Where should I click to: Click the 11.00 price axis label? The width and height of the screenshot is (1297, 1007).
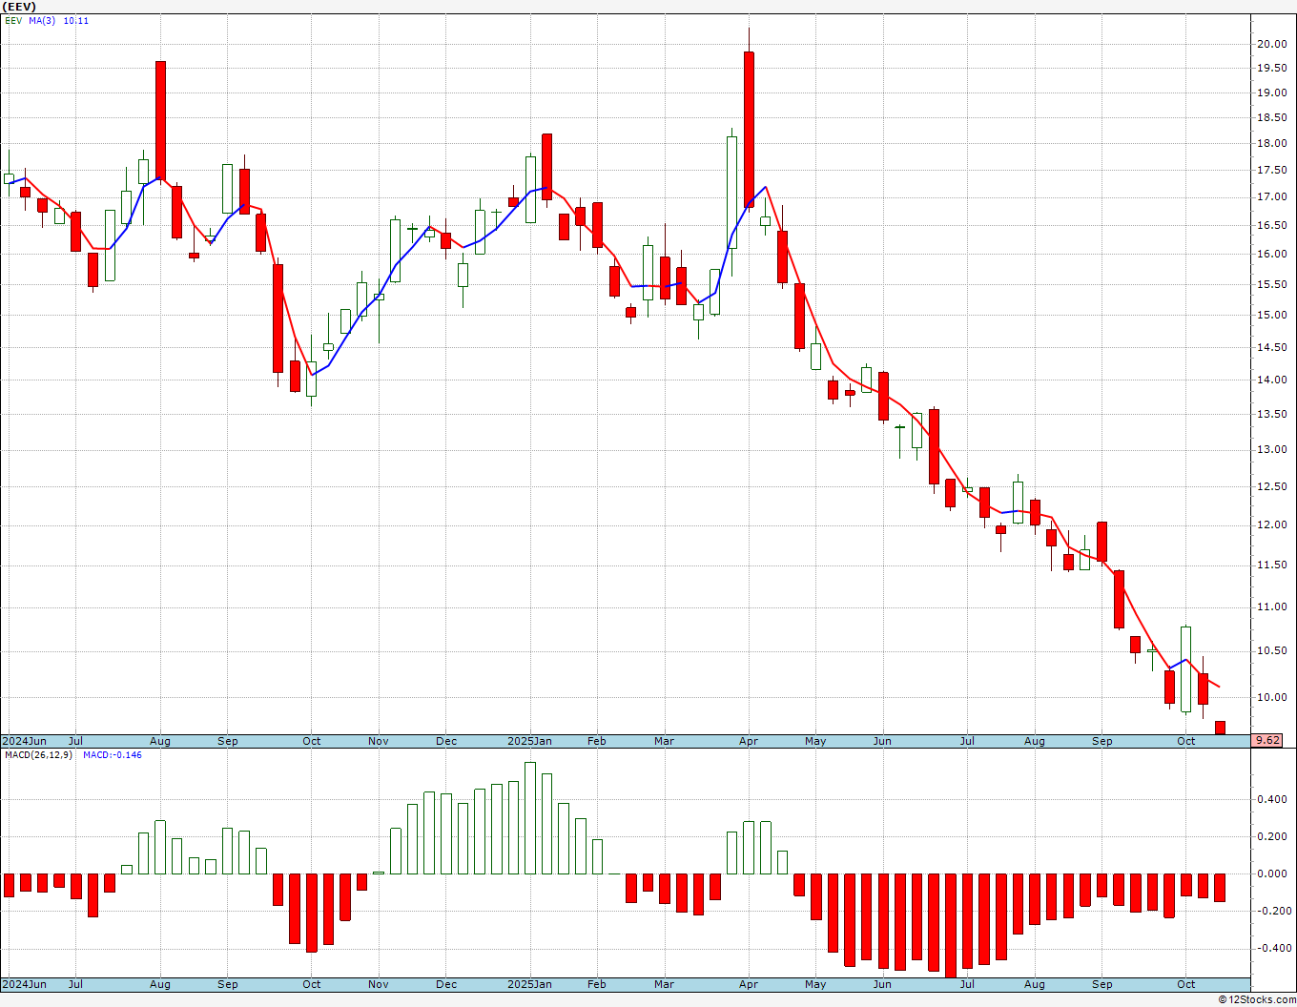(x=1271, y=606)
